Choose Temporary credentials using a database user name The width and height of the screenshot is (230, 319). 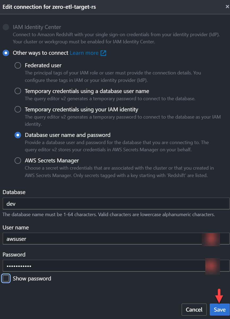pyautogui.click(x=18, y=91)
